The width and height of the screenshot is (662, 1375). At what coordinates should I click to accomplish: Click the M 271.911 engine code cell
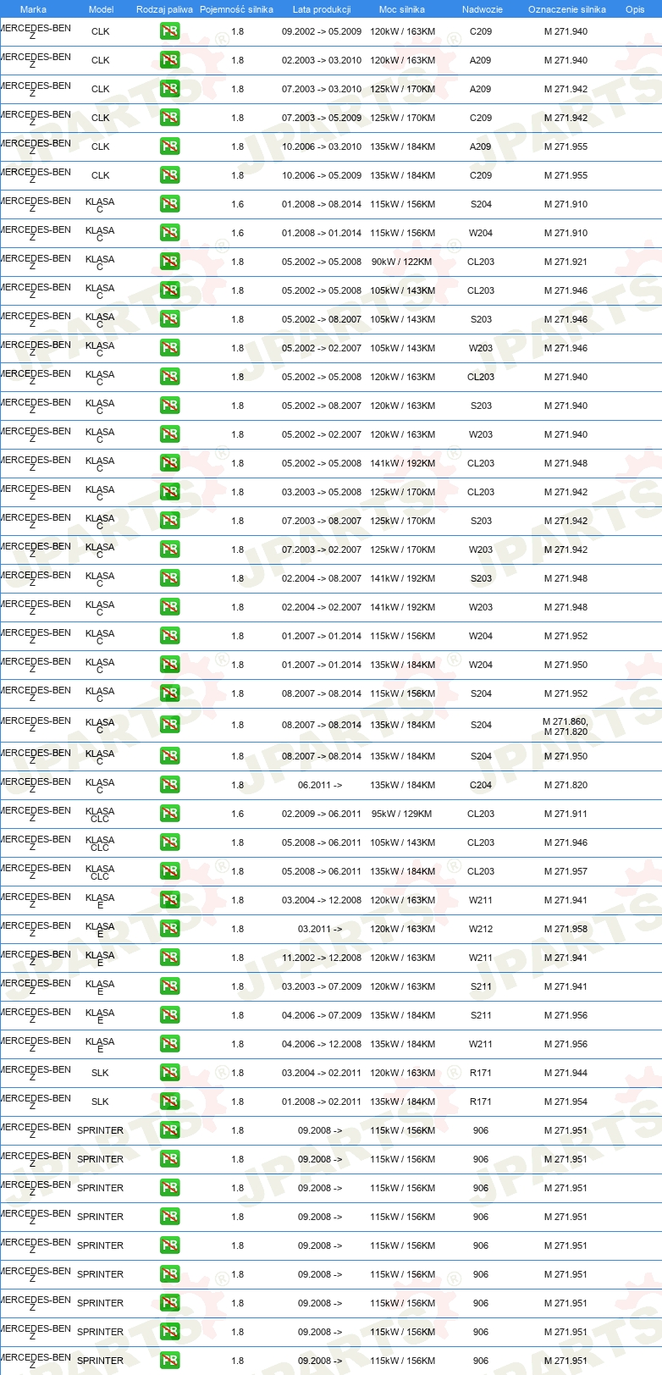(x=565, y=814)
